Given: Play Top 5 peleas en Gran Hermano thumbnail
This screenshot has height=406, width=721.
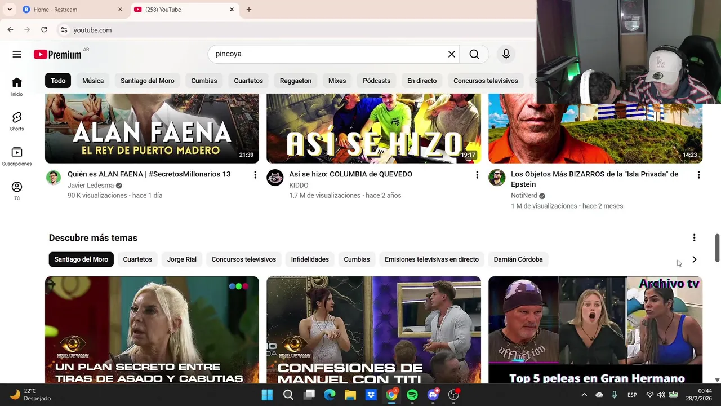Looking at the screenshot, I should (595, 330).
